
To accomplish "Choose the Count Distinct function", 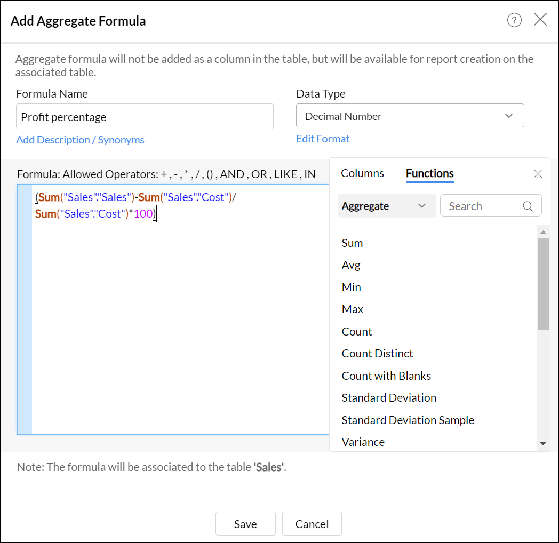I will tap(377, 354).
